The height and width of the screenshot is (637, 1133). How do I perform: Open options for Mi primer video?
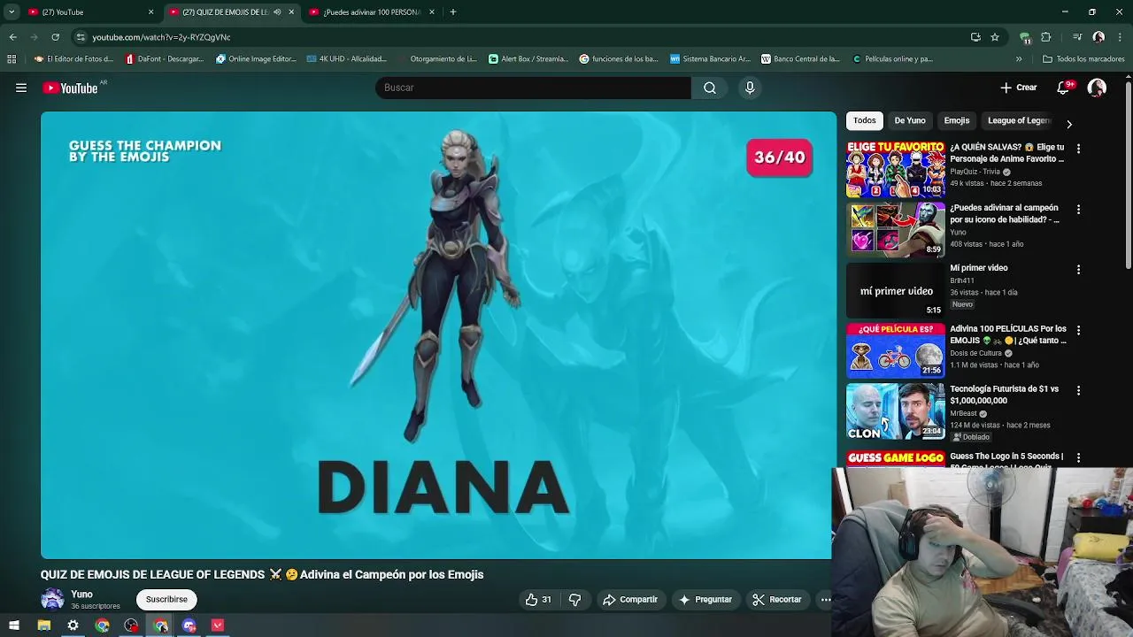click(1078, 269)
